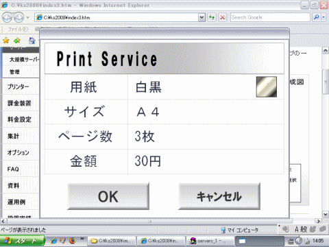Click the Search Google box

pos(270,17)
